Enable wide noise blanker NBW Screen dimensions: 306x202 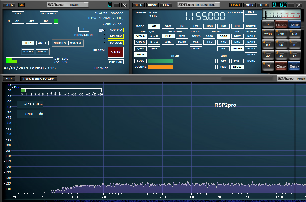point(237,36)
